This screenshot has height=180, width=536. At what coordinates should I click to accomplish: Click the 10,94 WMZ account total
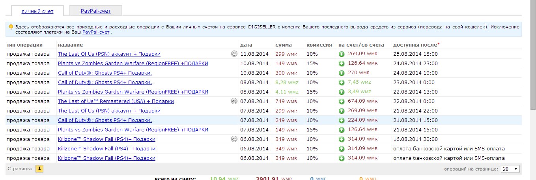[x=224, y=178]
